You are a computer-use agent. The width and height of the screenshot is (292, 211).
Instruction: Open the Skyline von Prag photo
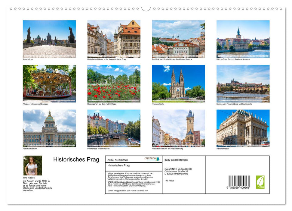pyautogui.click(x=243, y=83)
